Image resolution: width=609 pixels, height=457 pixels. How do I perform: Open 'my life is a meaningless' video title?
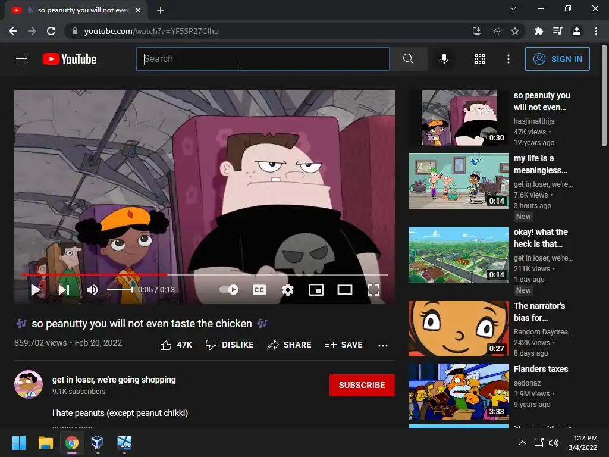(540, 164)
